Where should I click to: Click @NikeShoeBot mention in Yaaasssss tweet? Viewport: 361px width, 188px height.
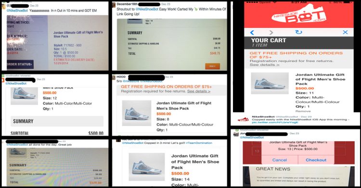tap(17, 11)
